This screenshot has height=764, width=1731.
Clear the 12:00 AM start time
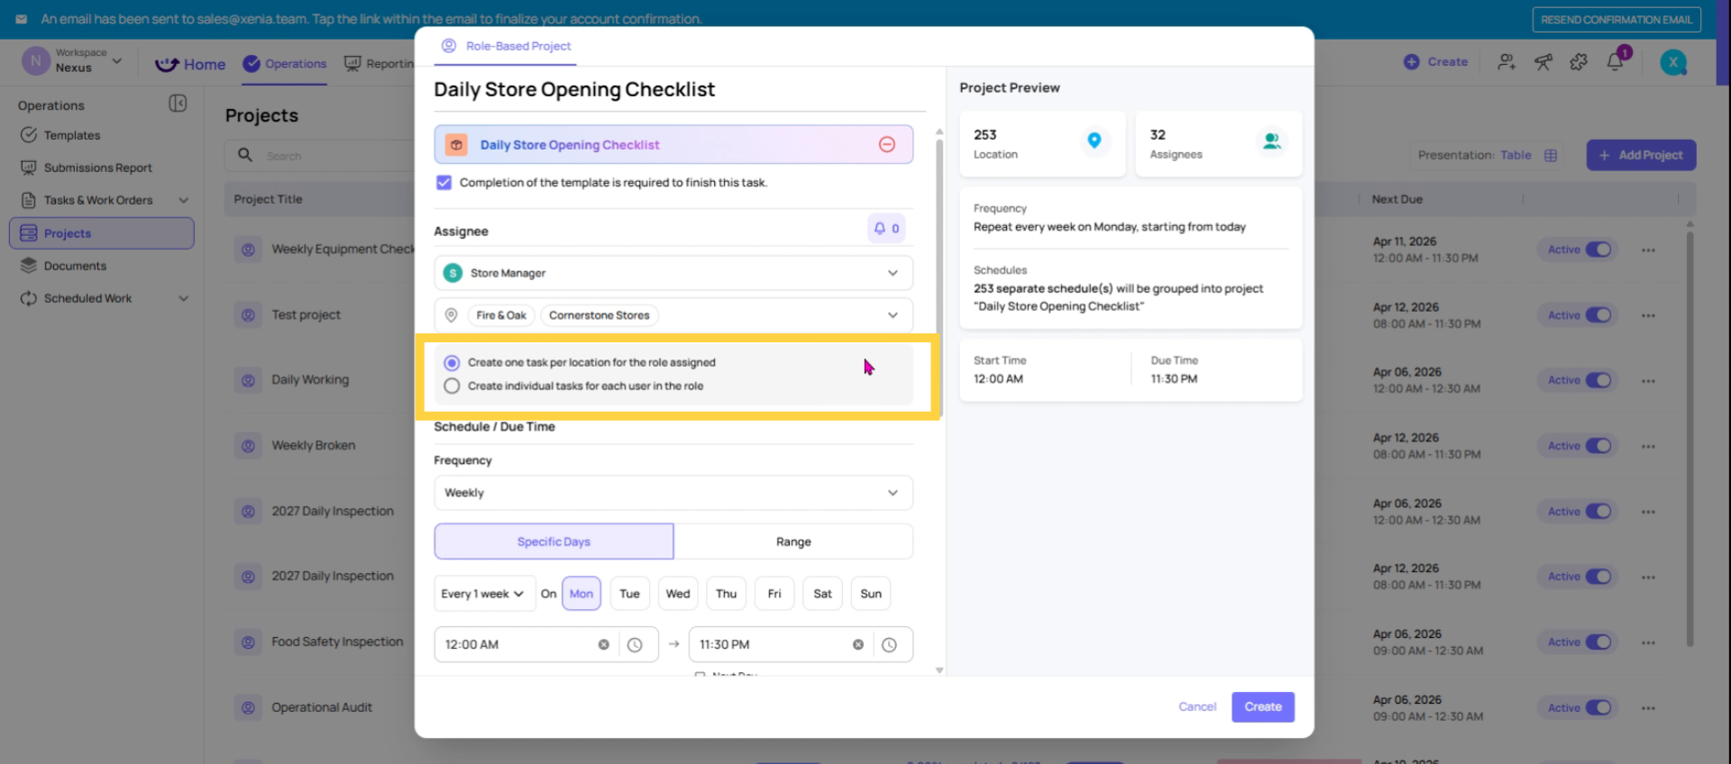click(603, 644)
